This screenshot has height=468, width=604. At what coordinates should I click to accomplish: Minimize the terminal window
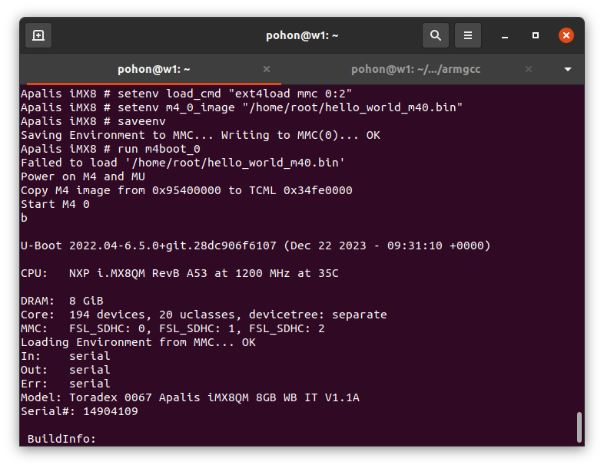(x=505, y=35)
